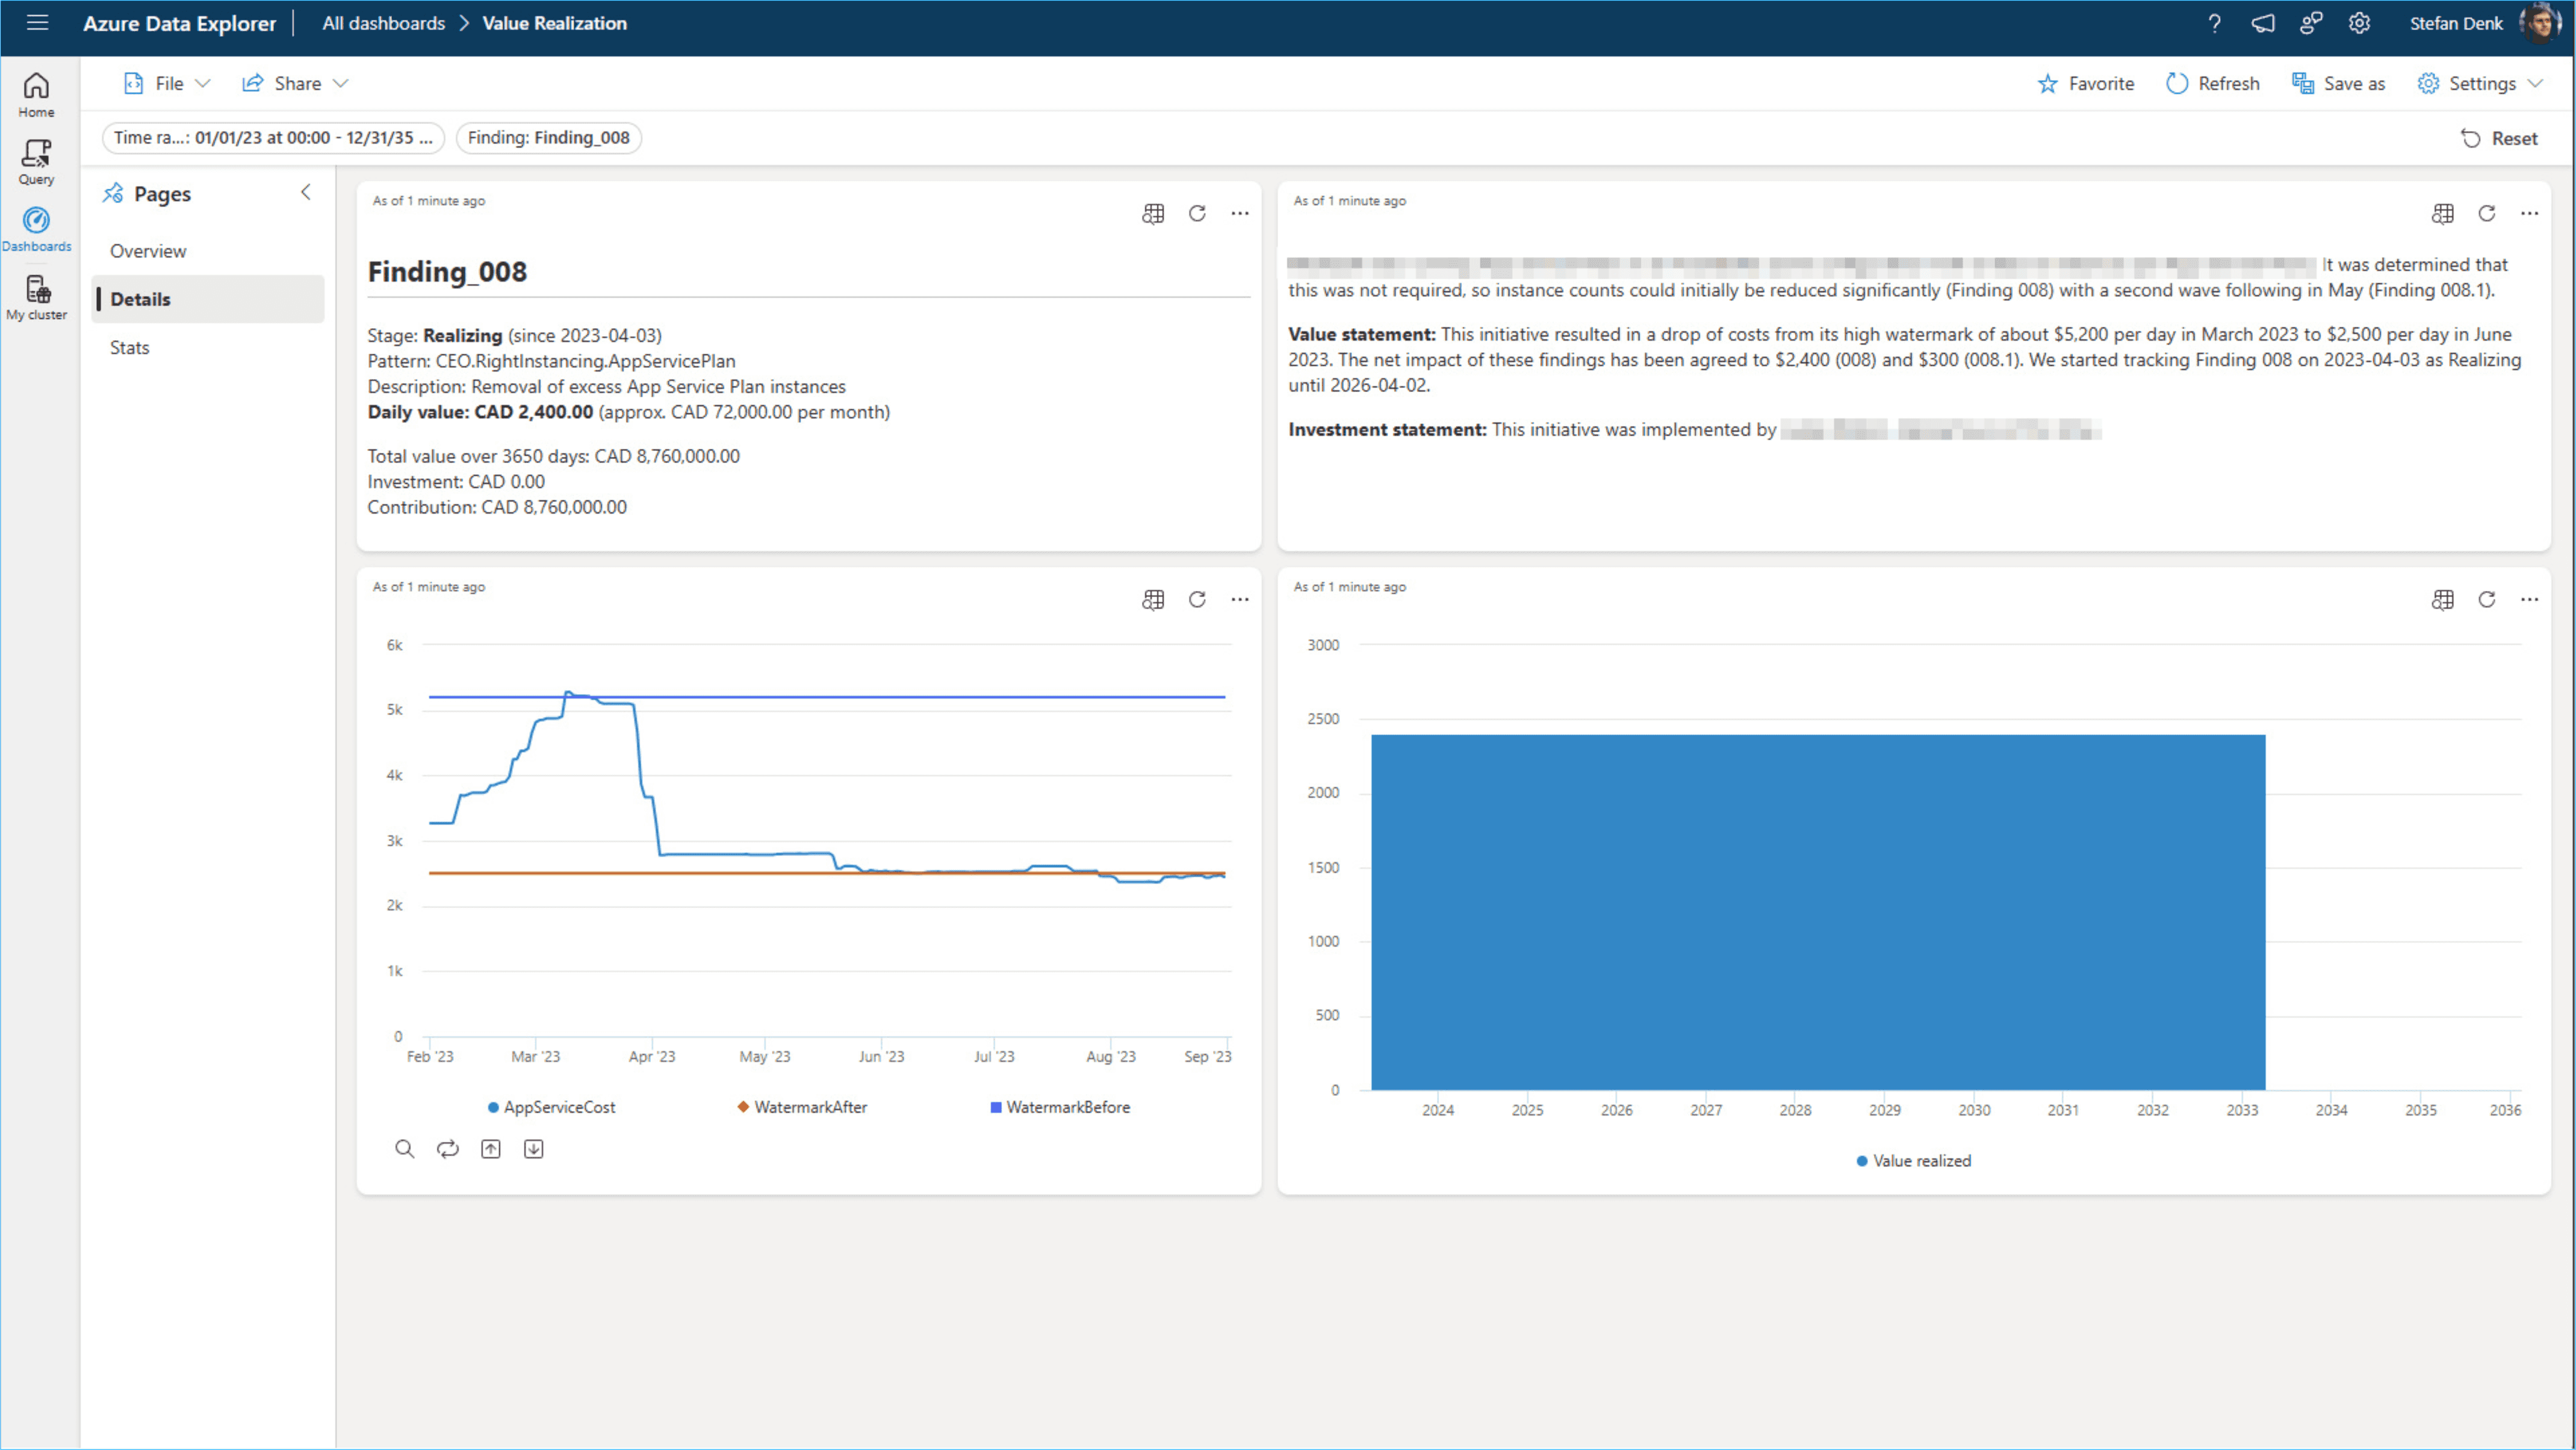Open more options on the Value realized tile
The height and width of the screenshot is (1450, 2576).
2530,599
